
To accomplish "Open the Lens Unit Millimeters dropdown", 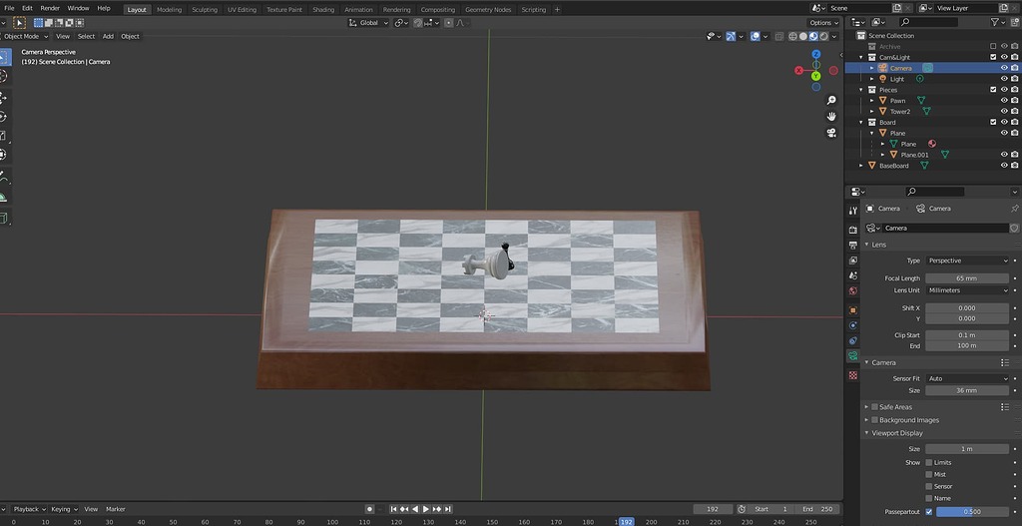I will (967, 290).
